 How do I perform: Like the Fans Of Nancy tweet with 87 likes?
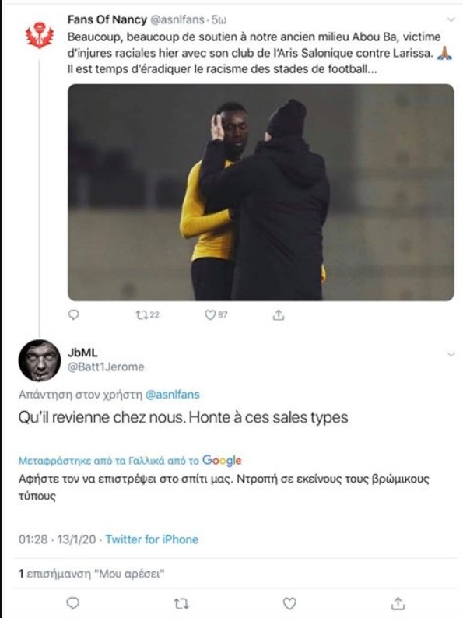tap(216, 314)
